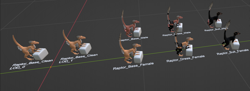
Task: Click the Raptor_Suit_Female text label
Action: tap(233, 52)
